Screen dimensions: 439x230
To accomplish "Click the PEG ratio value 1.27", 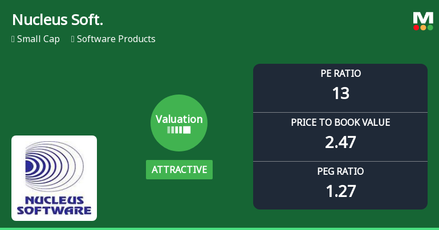I will tap(340, 191).
